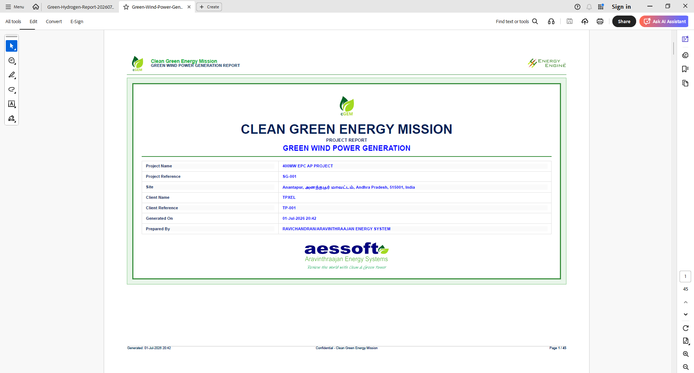Open the Help icon

578,7
